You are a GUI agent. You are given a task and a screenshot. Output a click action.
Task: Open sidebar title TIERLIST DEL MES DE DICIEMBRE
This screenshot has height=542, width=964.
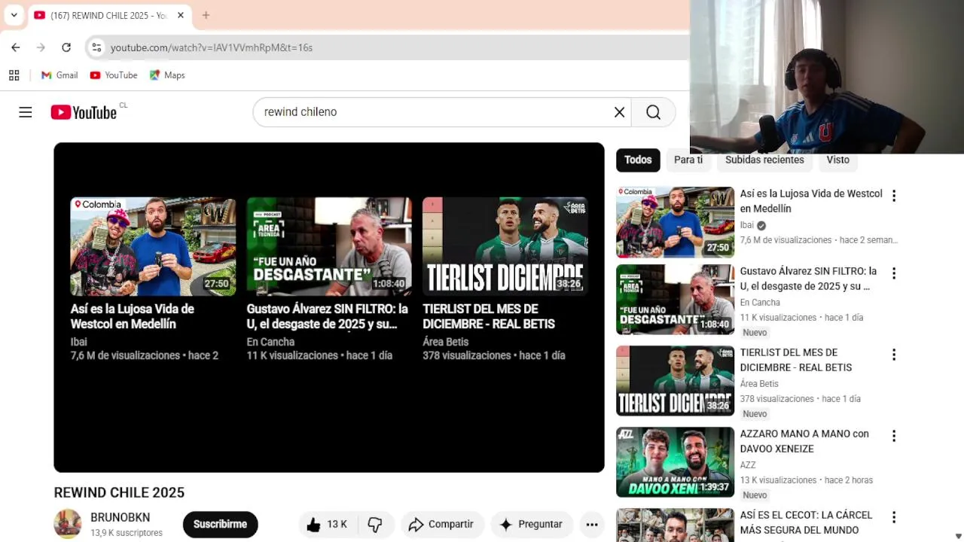pyautogui.click(x=796, y=360)
